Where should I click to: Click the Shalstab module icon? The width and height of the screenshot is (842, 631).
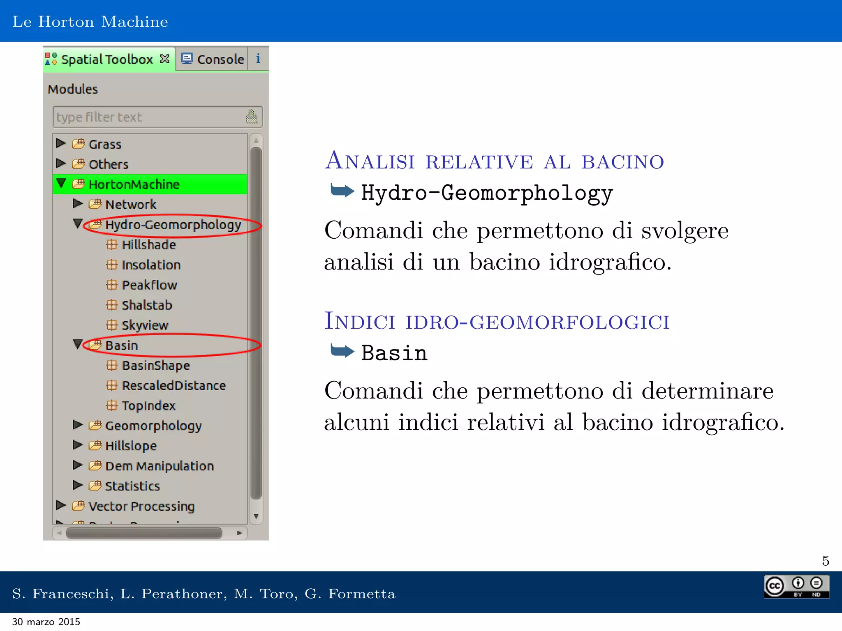[x=112, y=305]
